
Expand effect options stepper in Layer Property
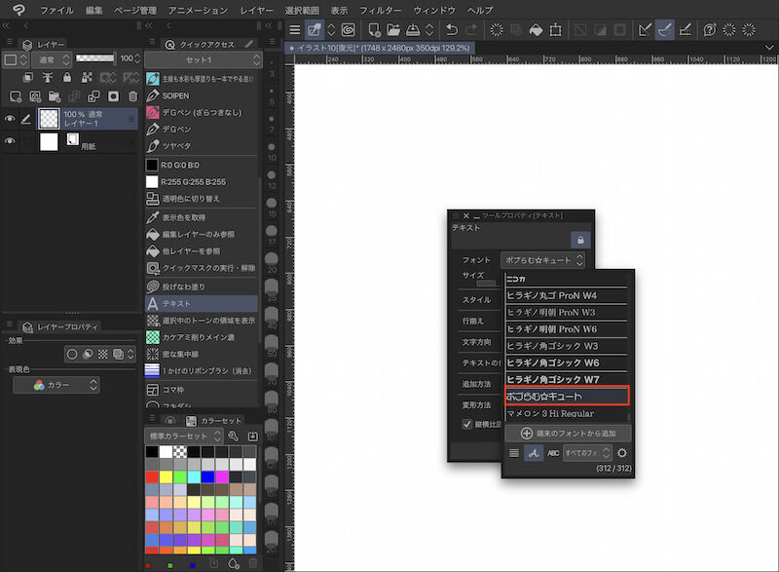[130, 354]
